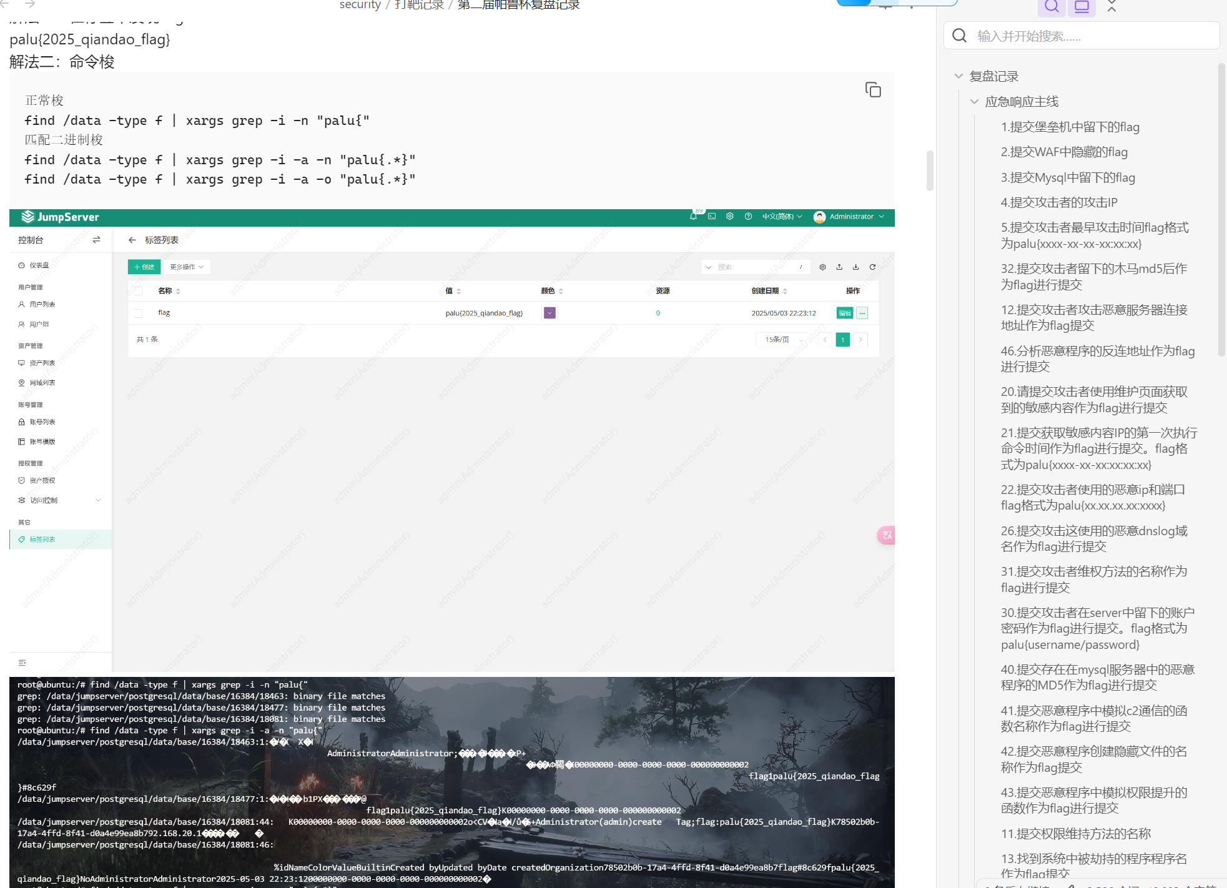Click the help question mark icon
This screenshot has width=1227, height=888.
click(x=748, y=216)
